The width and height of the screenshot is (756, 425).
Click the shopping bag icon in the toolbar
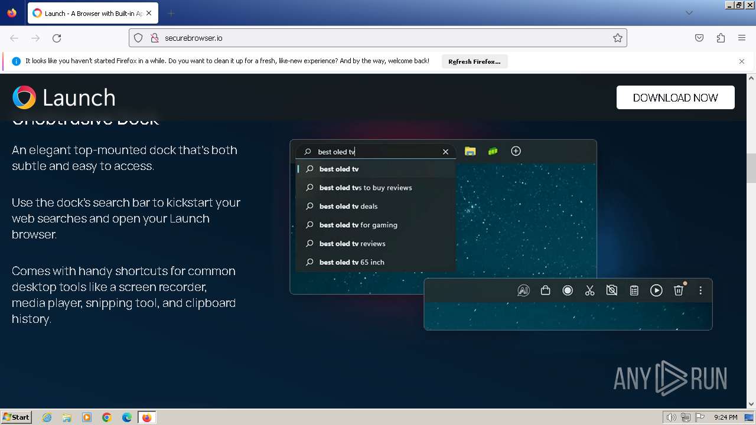[x=546, y=290]
